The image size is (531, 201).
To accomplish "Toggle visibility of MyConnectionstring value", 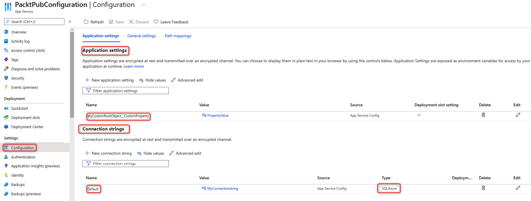I will pos(204,188).
